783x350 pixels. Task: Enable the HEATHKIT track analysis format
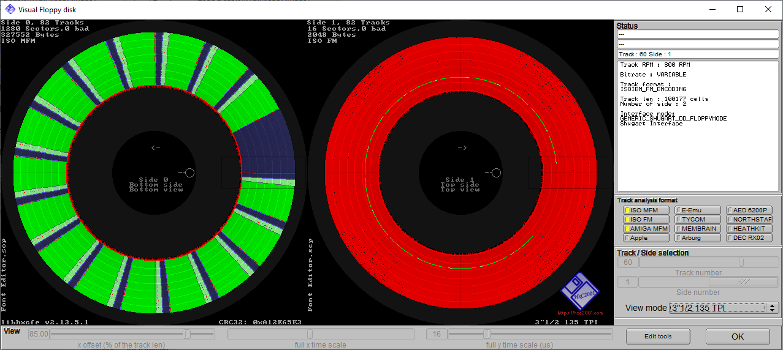pyautogui.click(x=749, y=229)
